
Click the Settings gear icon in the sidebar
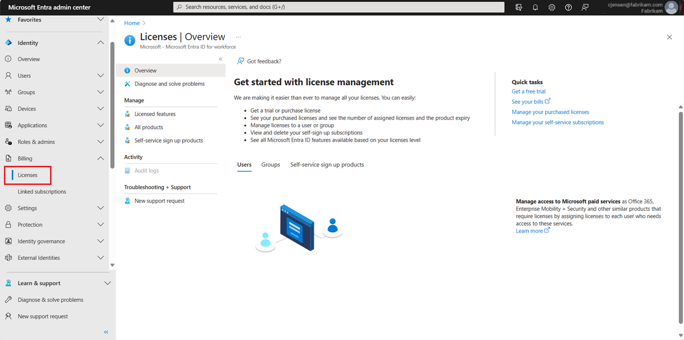click(8, 208)
